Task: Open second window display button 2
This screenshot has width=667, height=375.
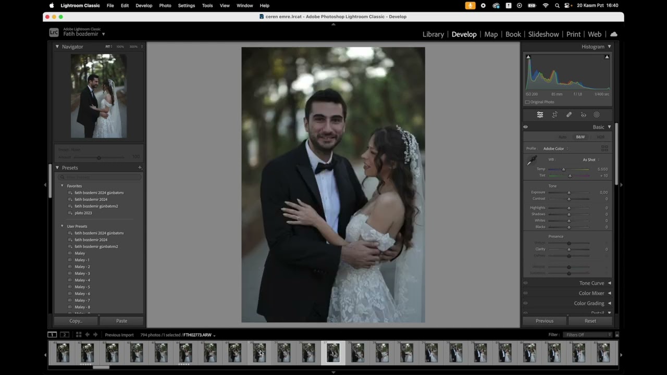Action: 65,335
